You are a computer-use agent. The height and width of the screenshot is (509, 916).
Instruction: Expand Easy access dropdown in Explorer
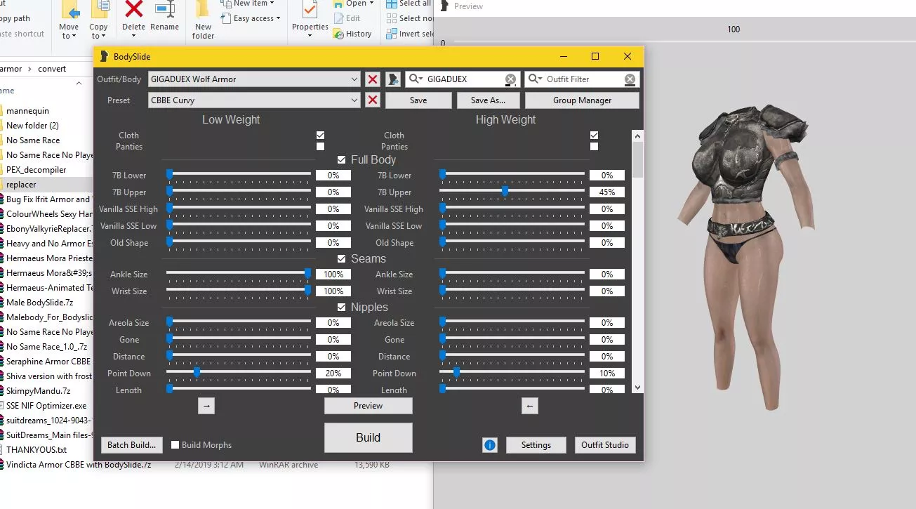pos(279,18)
